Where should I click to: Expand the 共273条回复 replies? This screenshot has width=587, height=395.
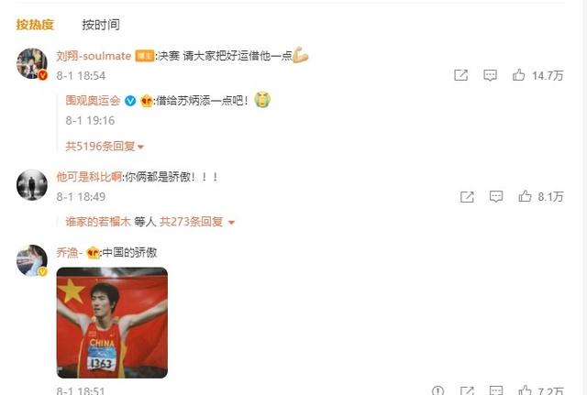[x=197, y=222]
